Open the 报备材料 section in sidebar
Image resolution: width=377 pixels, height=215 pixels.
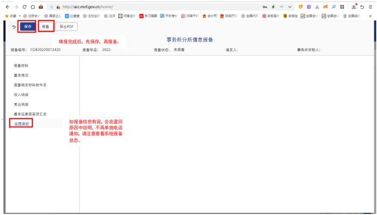(21, 66)
